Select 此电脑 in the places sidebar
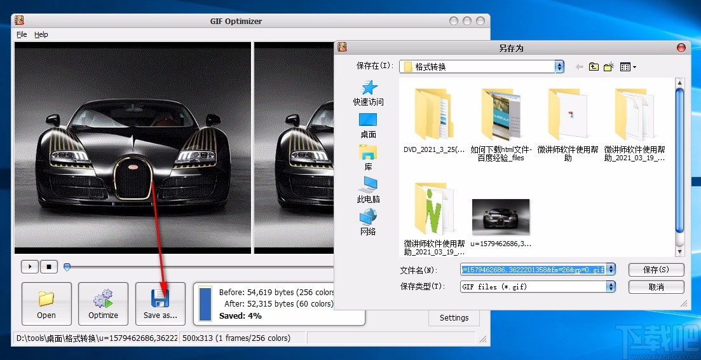 (369, 190)
